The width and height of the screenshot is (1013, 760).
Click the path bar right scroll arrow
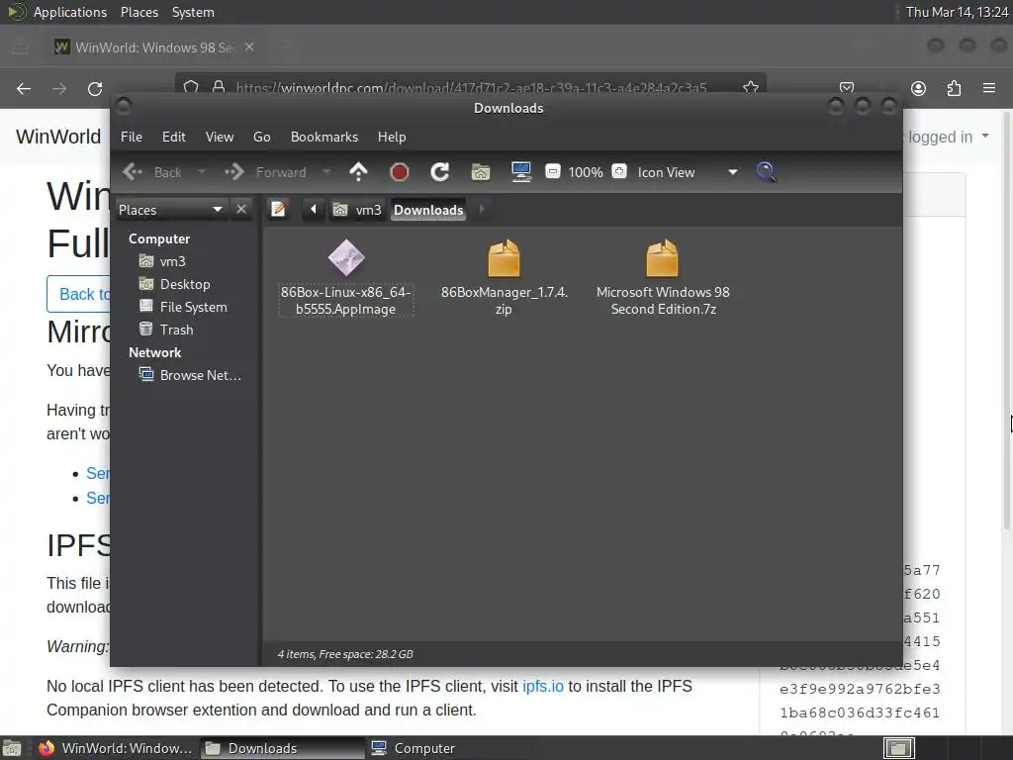tap(482, 210)
